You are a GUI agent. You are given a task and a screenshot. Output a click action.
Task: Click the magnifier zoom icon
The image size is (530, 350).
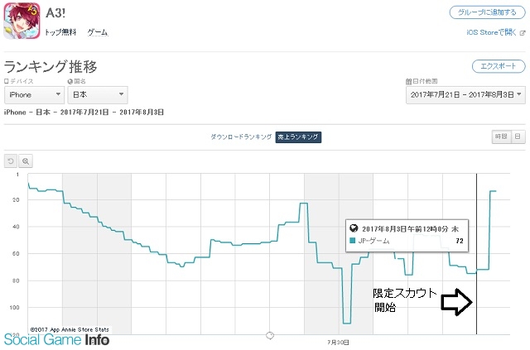[x=26, y=161]
